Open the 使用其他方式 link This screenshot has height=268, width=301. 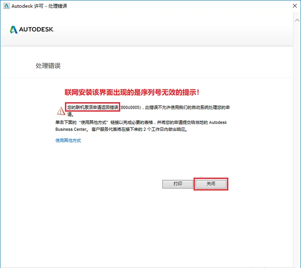pyautogui.click(x=68, y=140)
